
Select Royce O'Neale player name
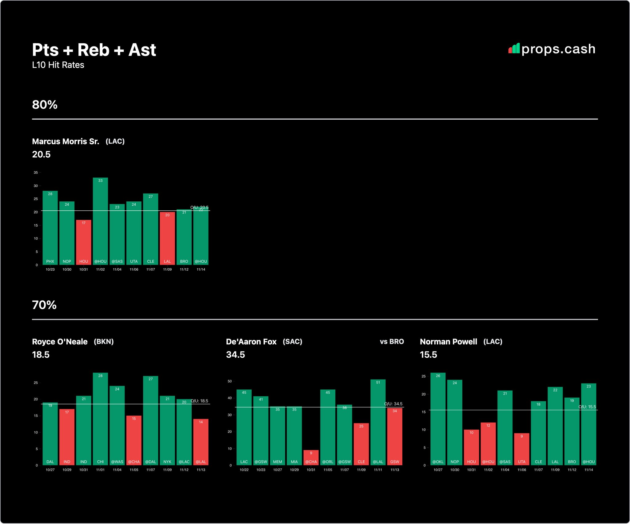60,342
